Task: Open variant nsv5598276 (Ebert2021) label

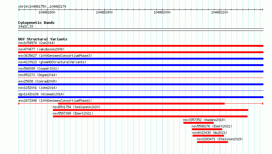Action: point(212,126)
